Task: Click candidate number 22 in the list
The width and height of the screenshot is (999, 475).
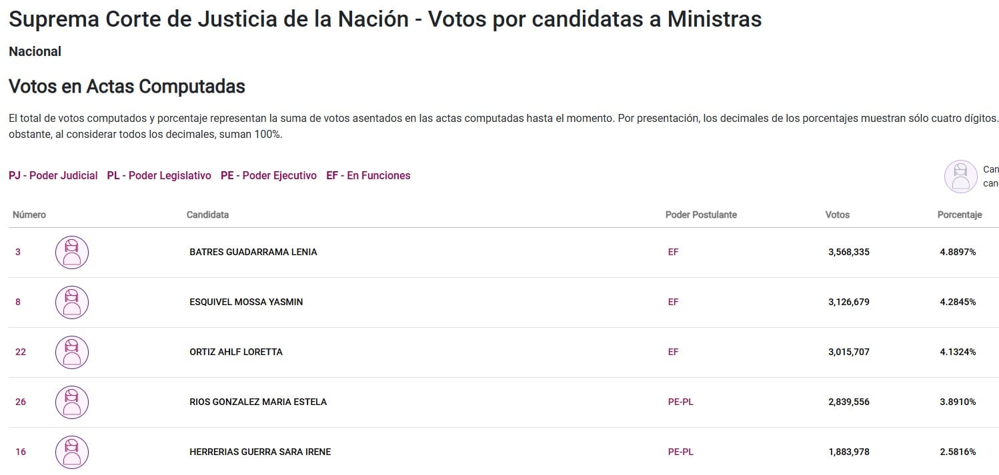Action: pos(21,352)
